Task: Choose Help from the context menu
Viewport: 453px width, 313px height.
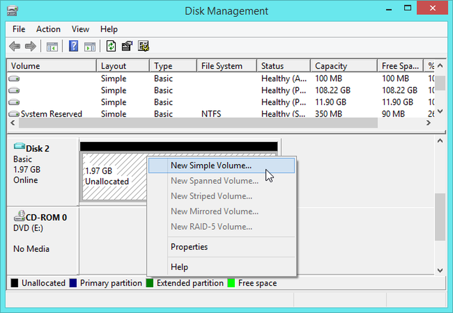Action: point(222,267)
